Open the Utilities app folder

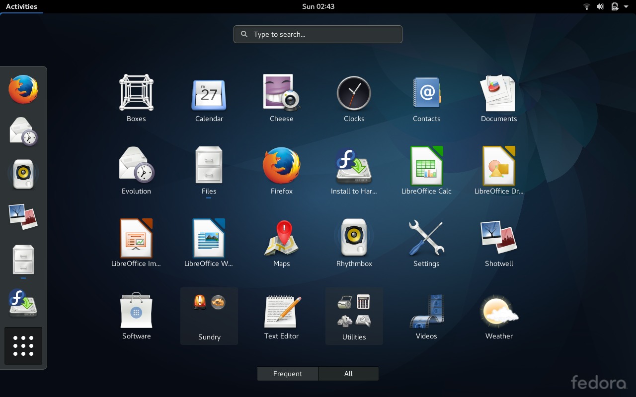tap(354, 310)
